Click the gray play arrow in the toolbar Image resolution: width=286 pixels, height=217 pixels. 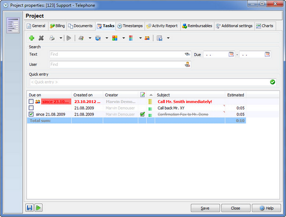[x=69, y=38]
